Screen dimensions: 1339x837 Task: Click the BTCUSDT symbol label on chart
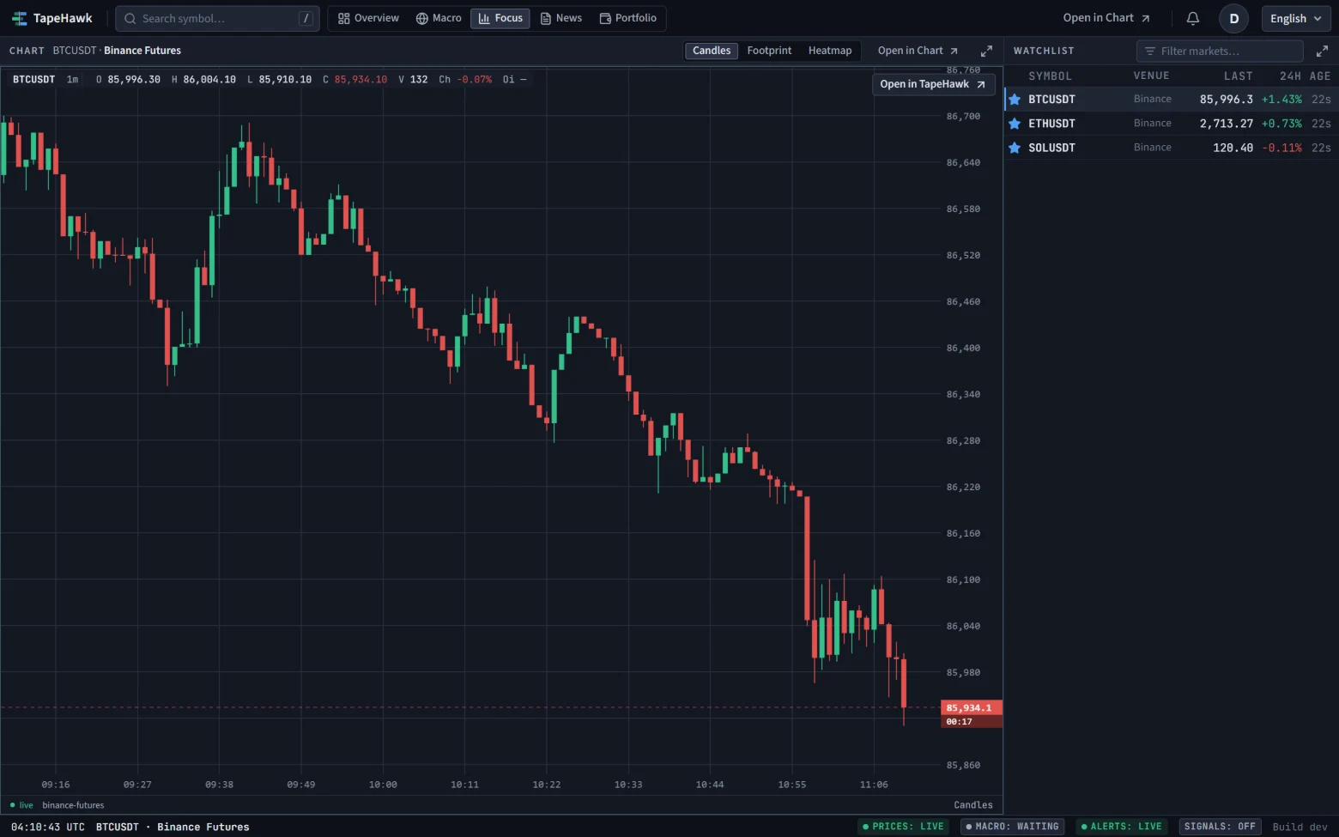[33, 79]
